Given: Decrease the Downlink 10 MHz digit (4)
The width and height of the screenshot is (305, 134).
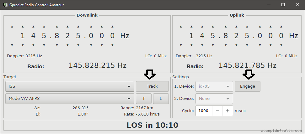Looking at the screenshot, I should (x=33, y=45).
